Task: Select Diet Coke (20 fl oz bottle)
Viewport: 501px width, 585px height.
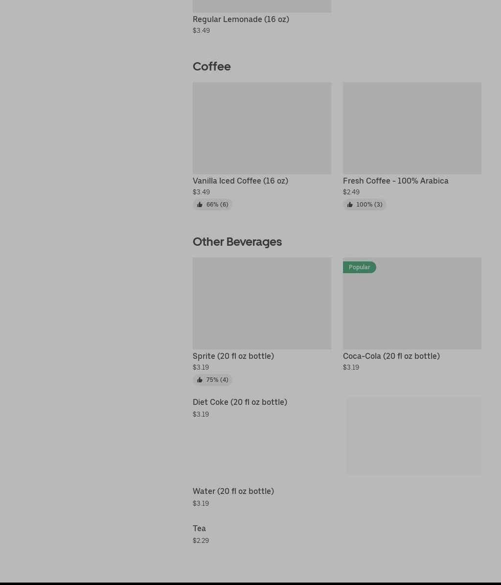Action: (240, 402)
